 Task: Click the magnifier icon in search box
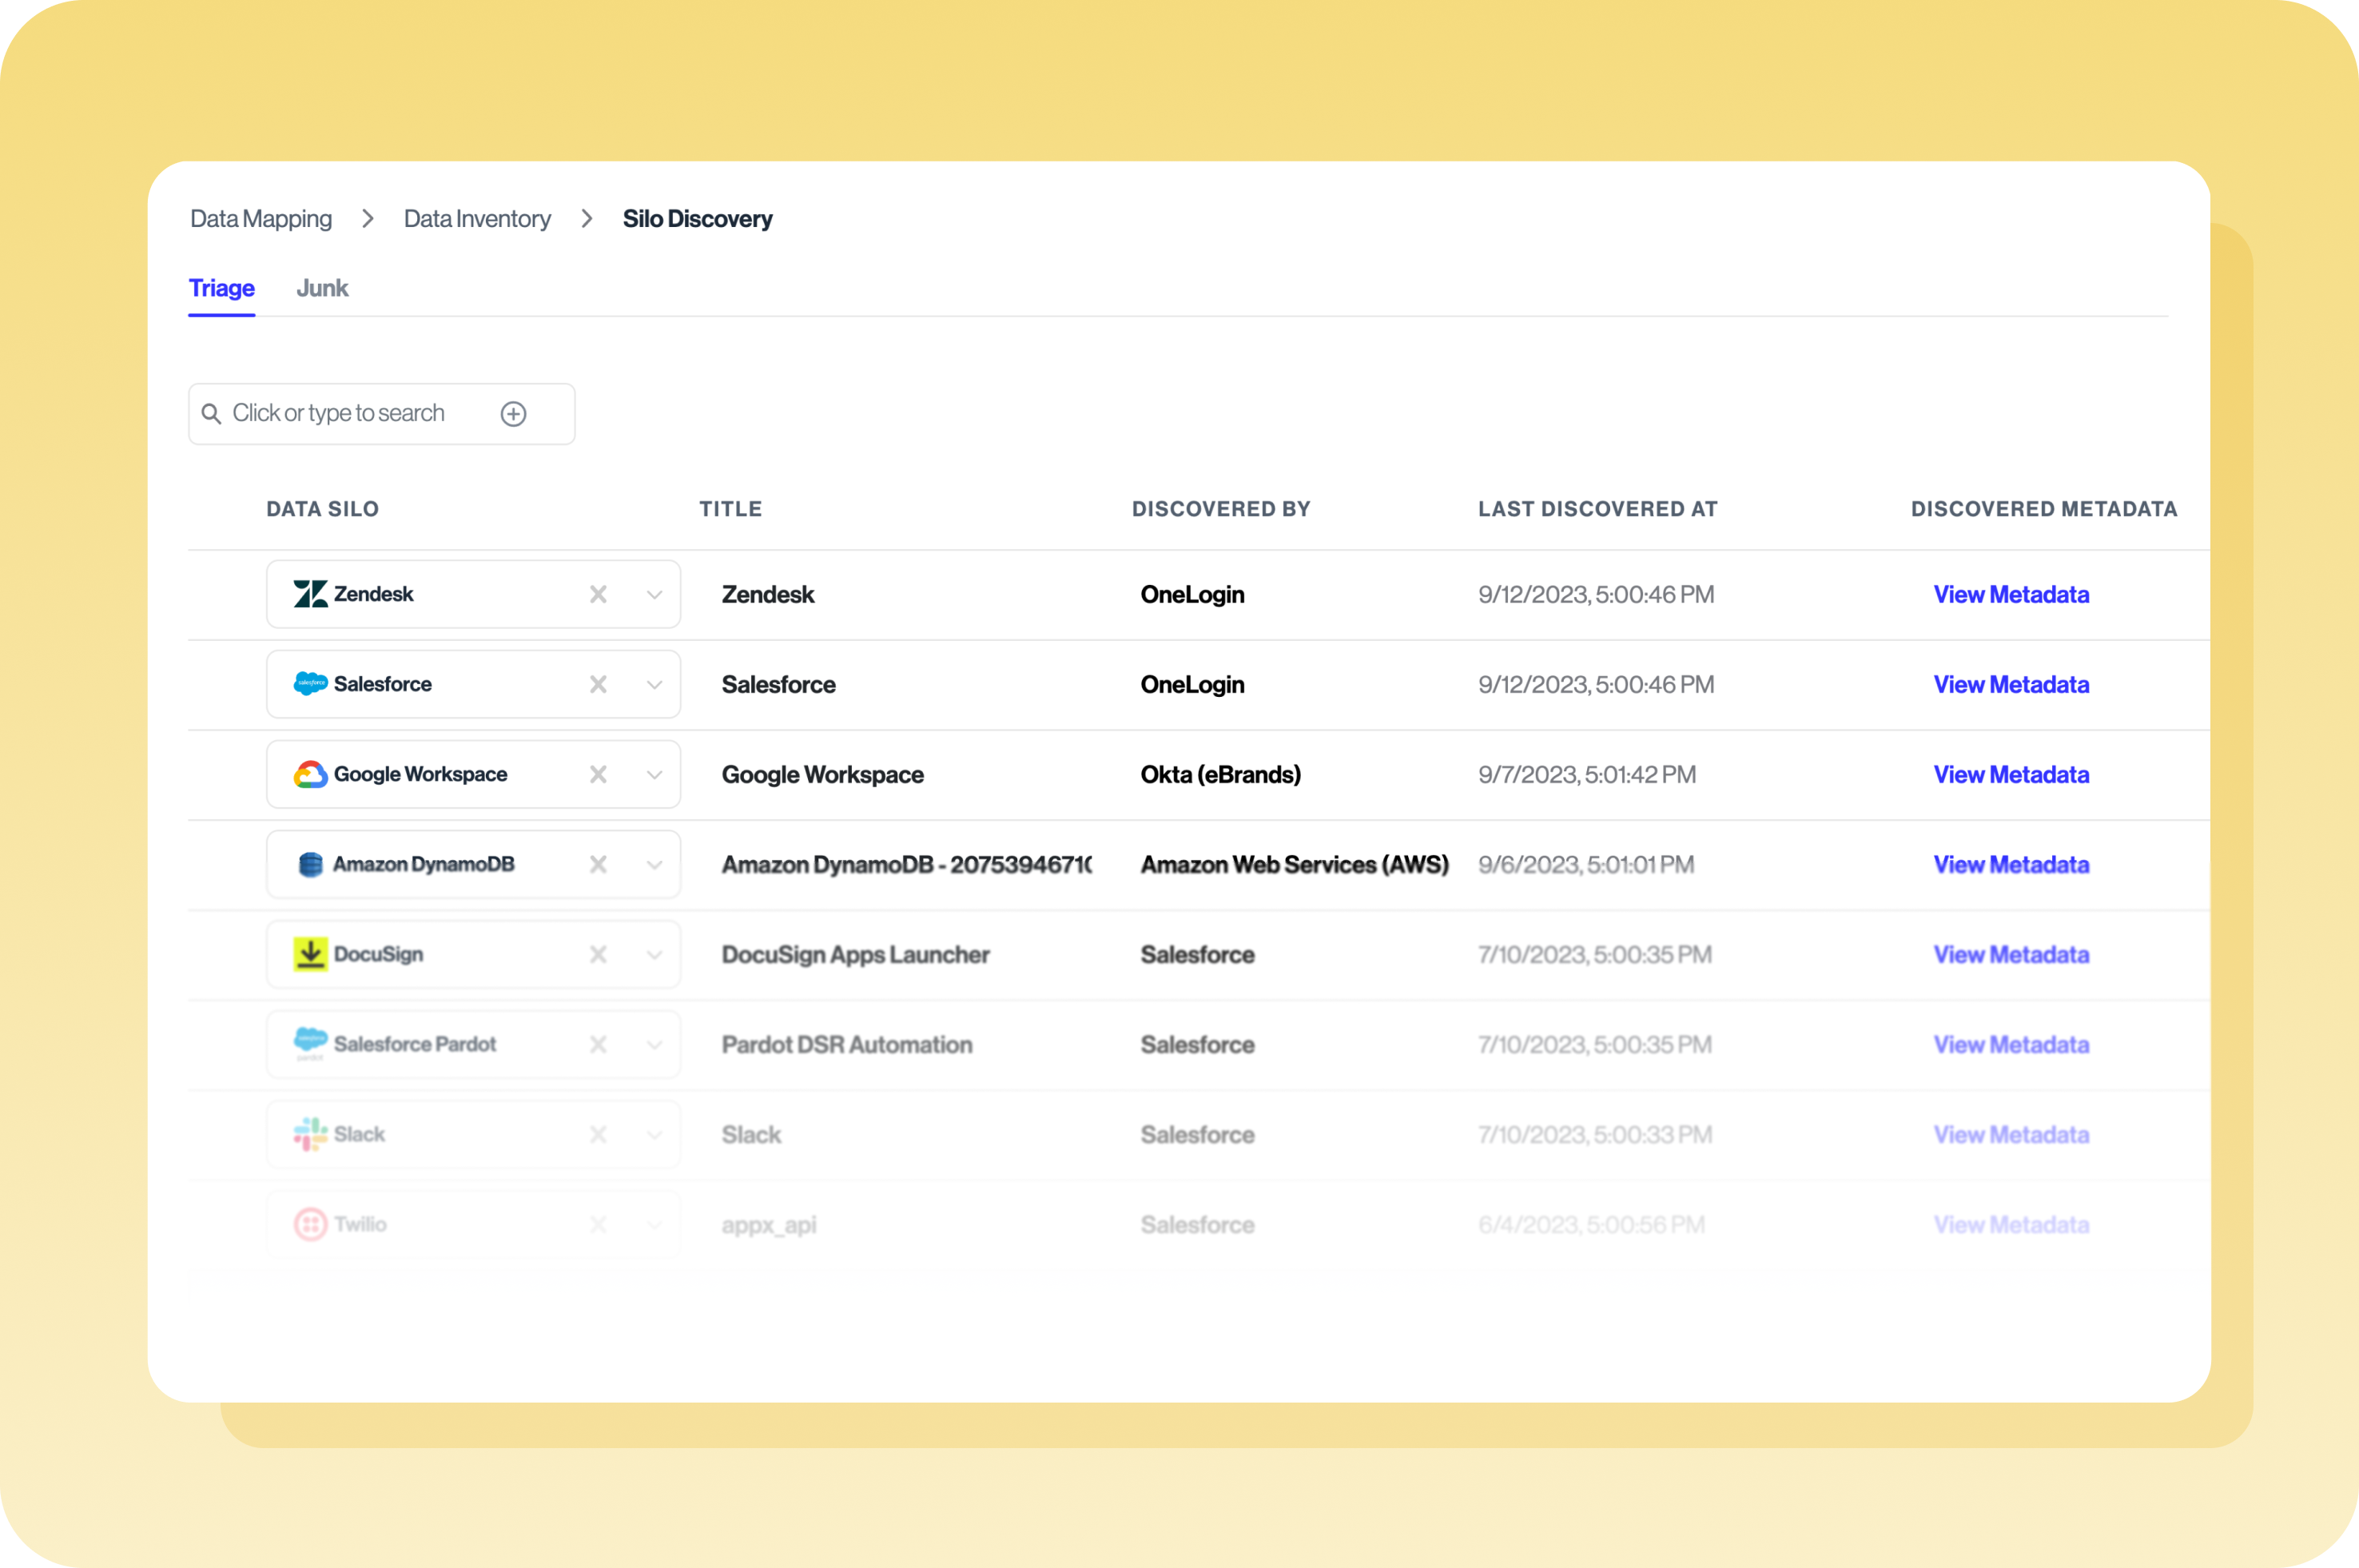[x=211, y=413]
